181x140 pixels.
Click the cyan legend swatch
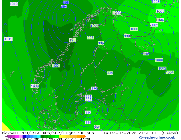pyautogui.click(x=39, y=136)
